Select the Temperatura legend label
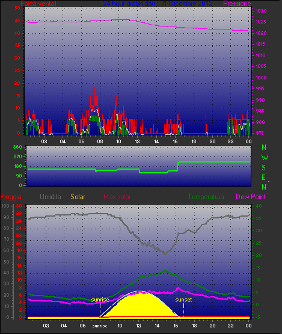 coord(206,197)
